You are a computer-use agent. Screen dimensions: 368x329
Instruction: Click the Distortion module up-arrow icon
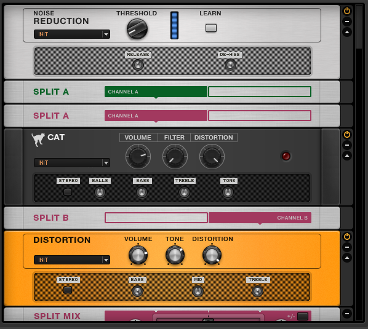coord(347,258)
